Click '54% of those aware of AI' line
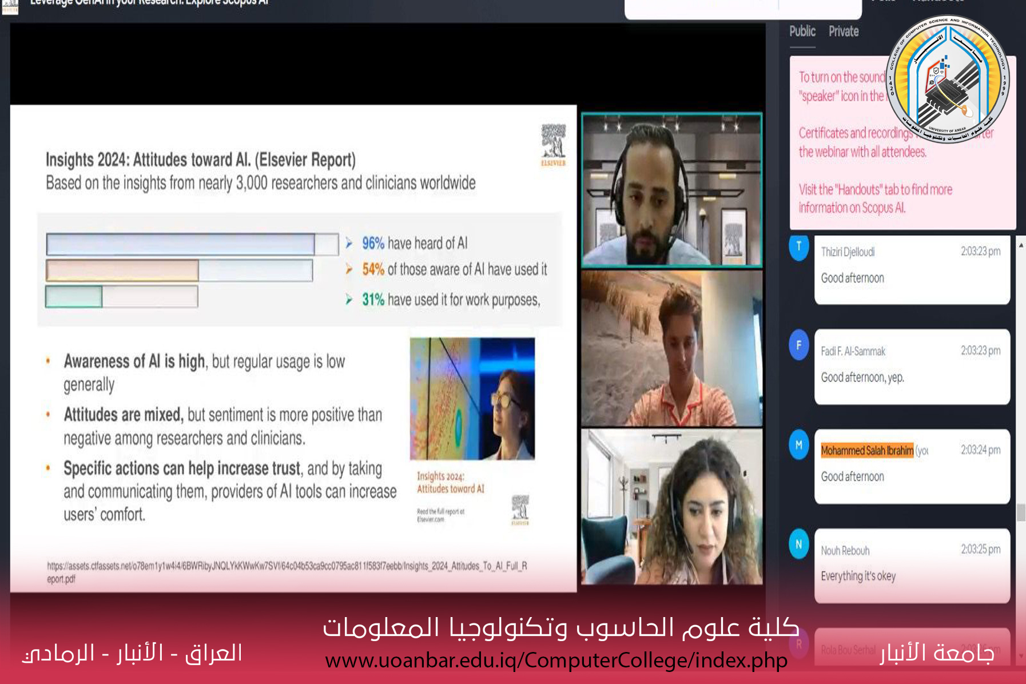This screenshot has height=684, width=1026. tap(455, 269)
